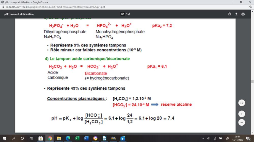Viewport: 254px width, 142px height.
Task: Open the Windows Start menu
Action: [4, 138]
